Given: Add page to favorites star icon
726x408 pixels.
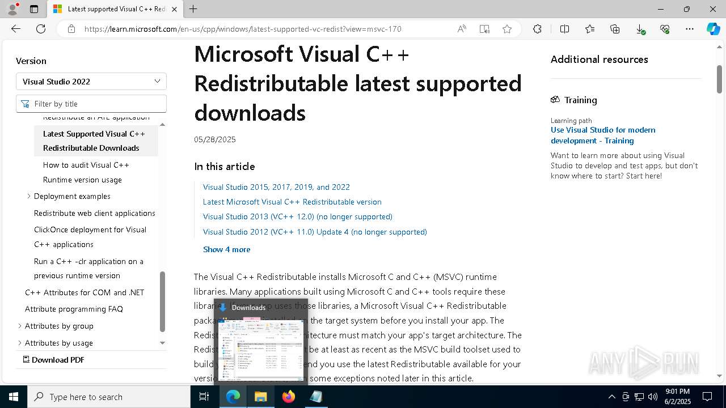Looking at the screenshot, I should [507, 29].
